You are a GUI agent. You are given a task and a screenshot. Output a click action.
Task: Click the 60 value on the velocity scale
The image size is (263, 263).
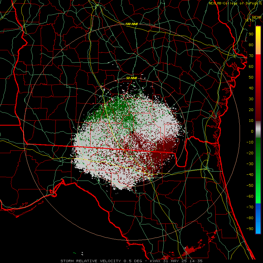click(x=251, y=66)
